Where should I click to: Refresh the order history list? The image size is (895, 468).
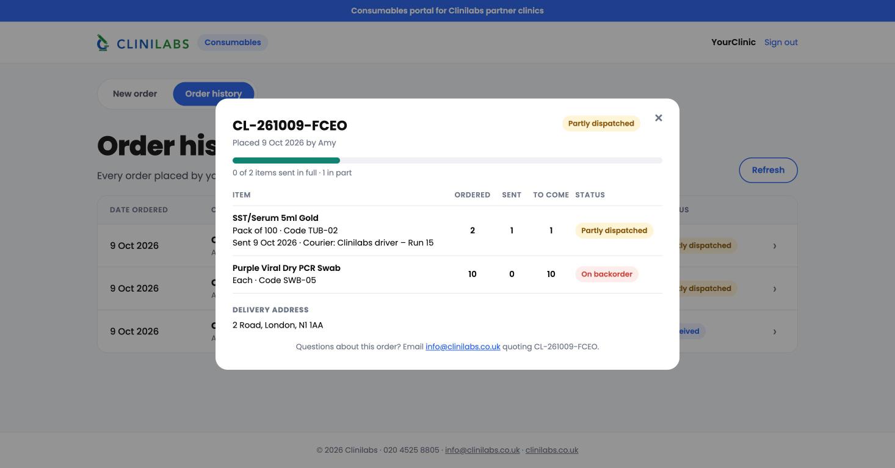point(768,170)
